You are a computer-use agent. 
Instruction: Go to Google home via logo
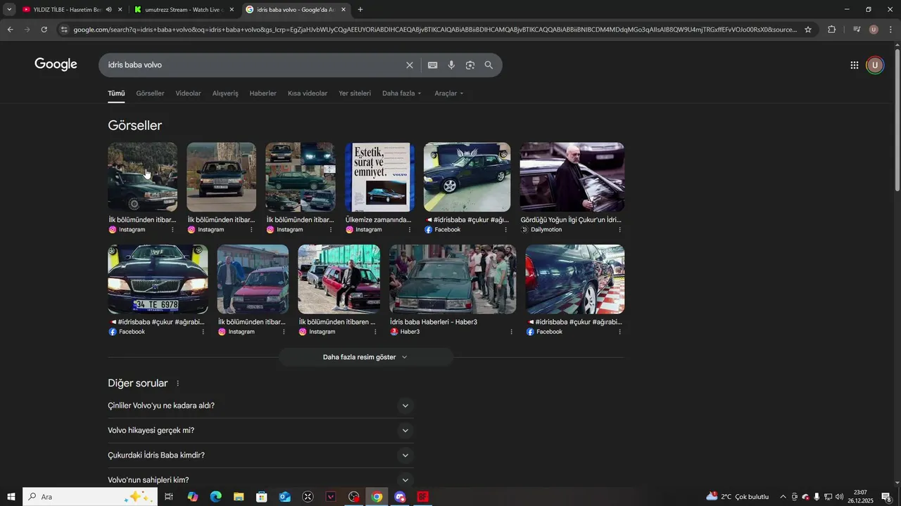click(x=56, y=65)
